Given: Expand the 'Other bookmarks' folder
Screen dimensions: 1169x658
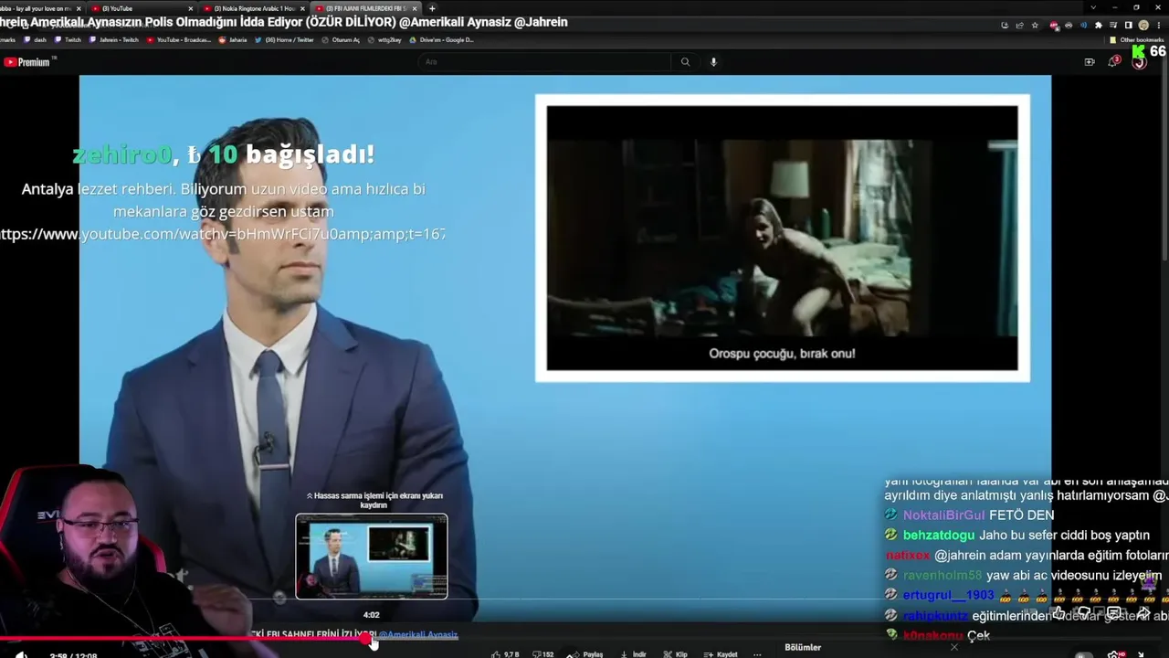Looking at the screenshot, I should coord(1137,40).
